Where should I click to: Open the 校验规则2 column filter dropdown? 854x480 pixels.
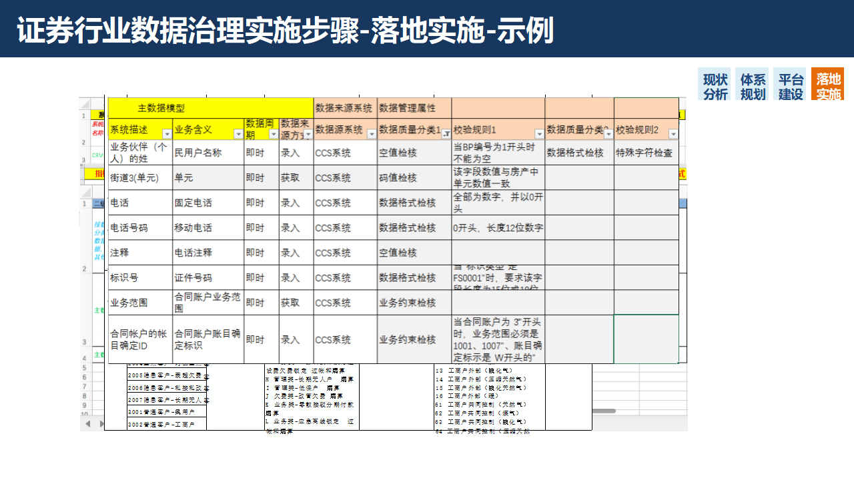tap(673, 134)
